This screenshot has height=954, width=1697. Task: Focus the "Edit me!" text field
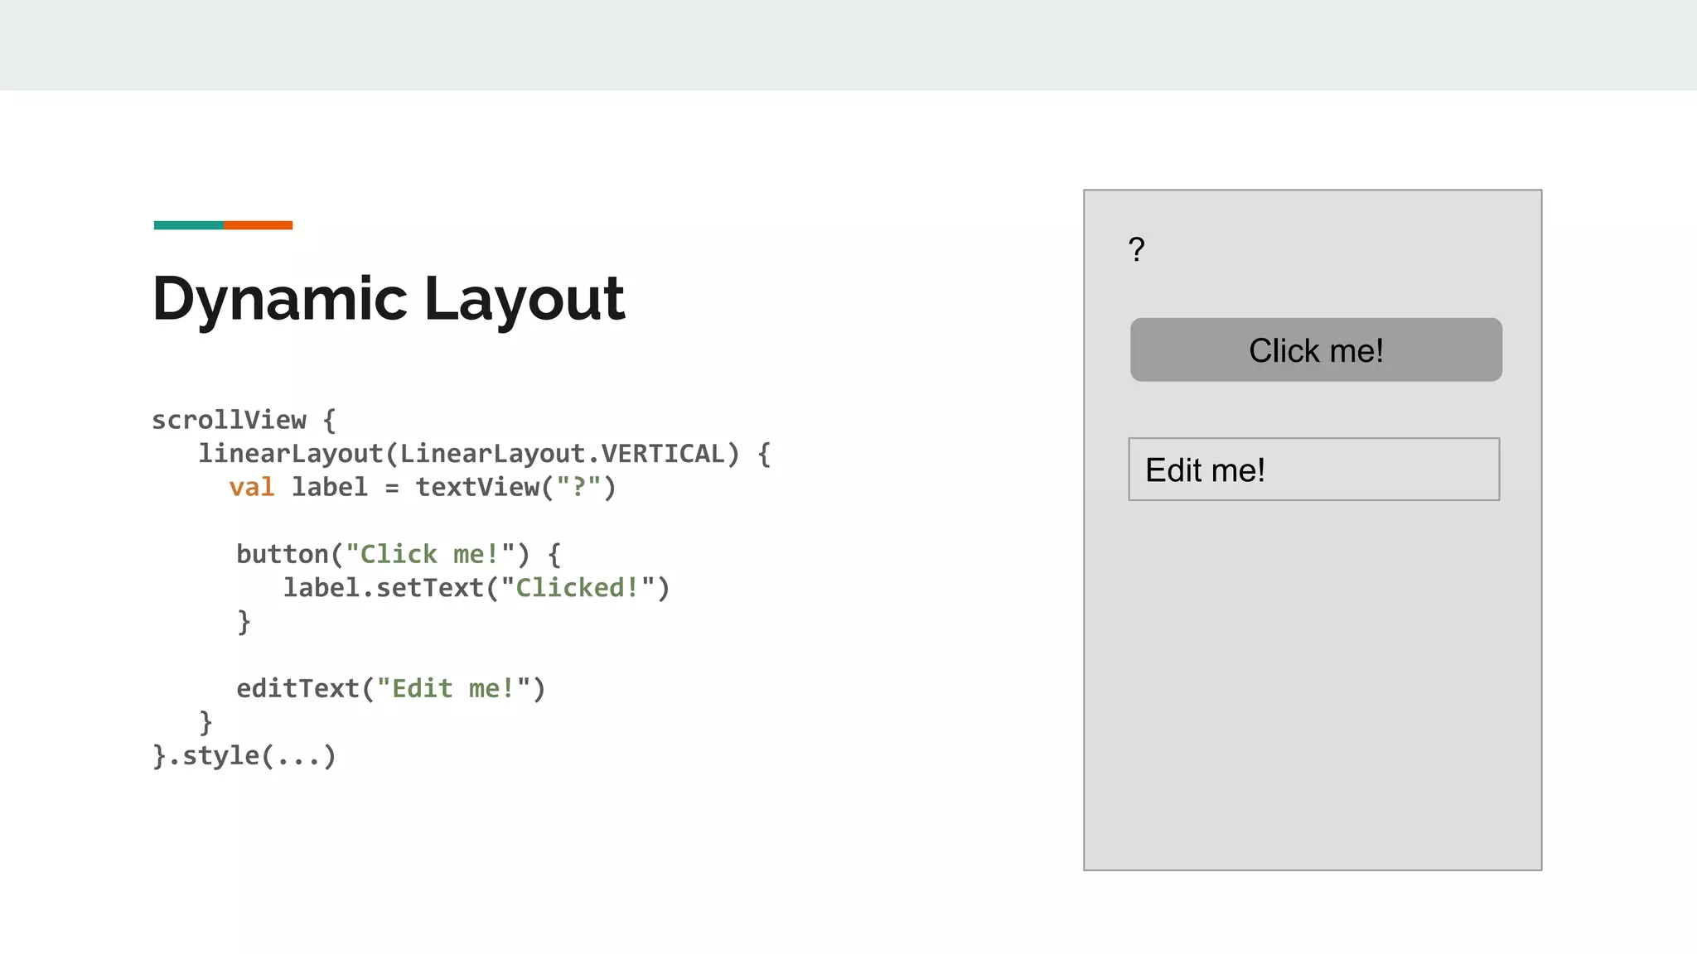click(x=1314, y=470)
